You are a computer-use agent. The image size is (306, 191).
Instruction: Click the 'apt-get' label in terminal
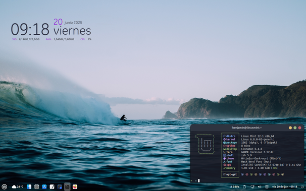(x=231, y=174)
